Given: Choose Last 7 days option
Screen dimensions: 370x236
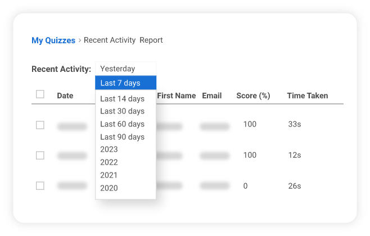Looking at the screenshot, I should (x=120, y=83).
